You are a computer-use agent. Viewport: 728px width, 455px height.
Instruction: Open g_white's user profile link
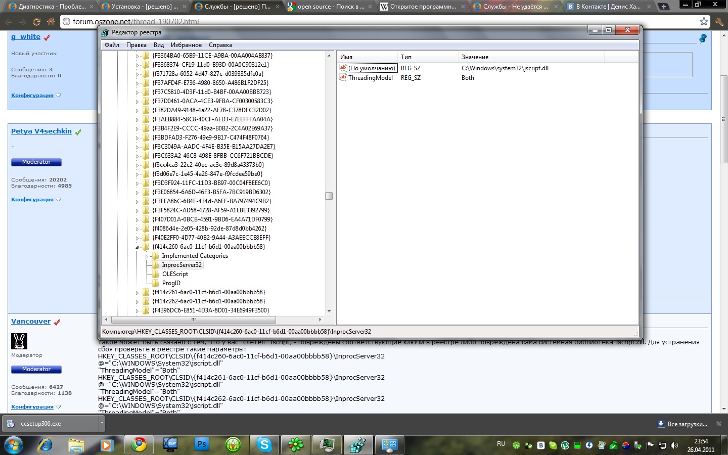pyautogui.click(x=26, y=37)
